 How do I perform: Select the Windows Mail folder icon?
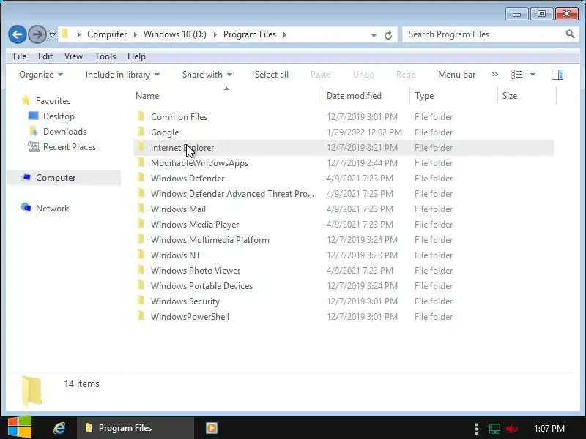141,209
